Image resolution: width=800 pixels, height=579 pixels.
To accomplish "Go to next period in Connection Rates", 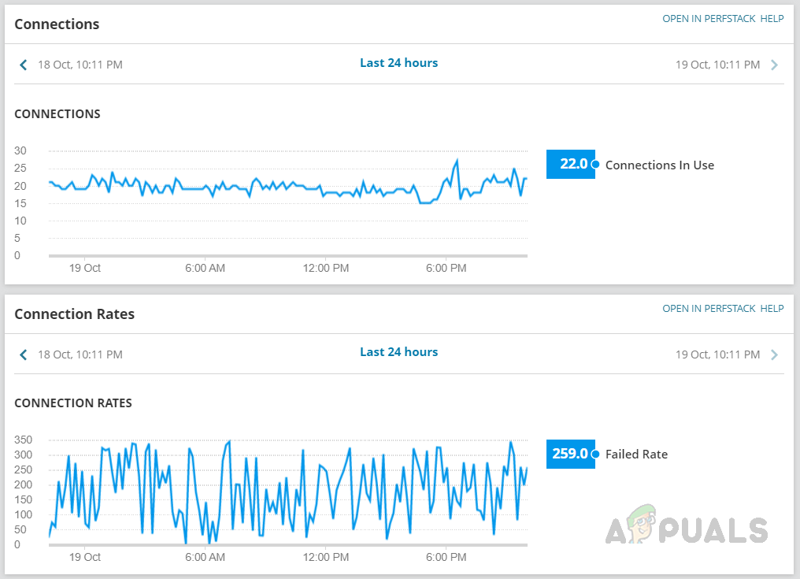I will 774,354.
